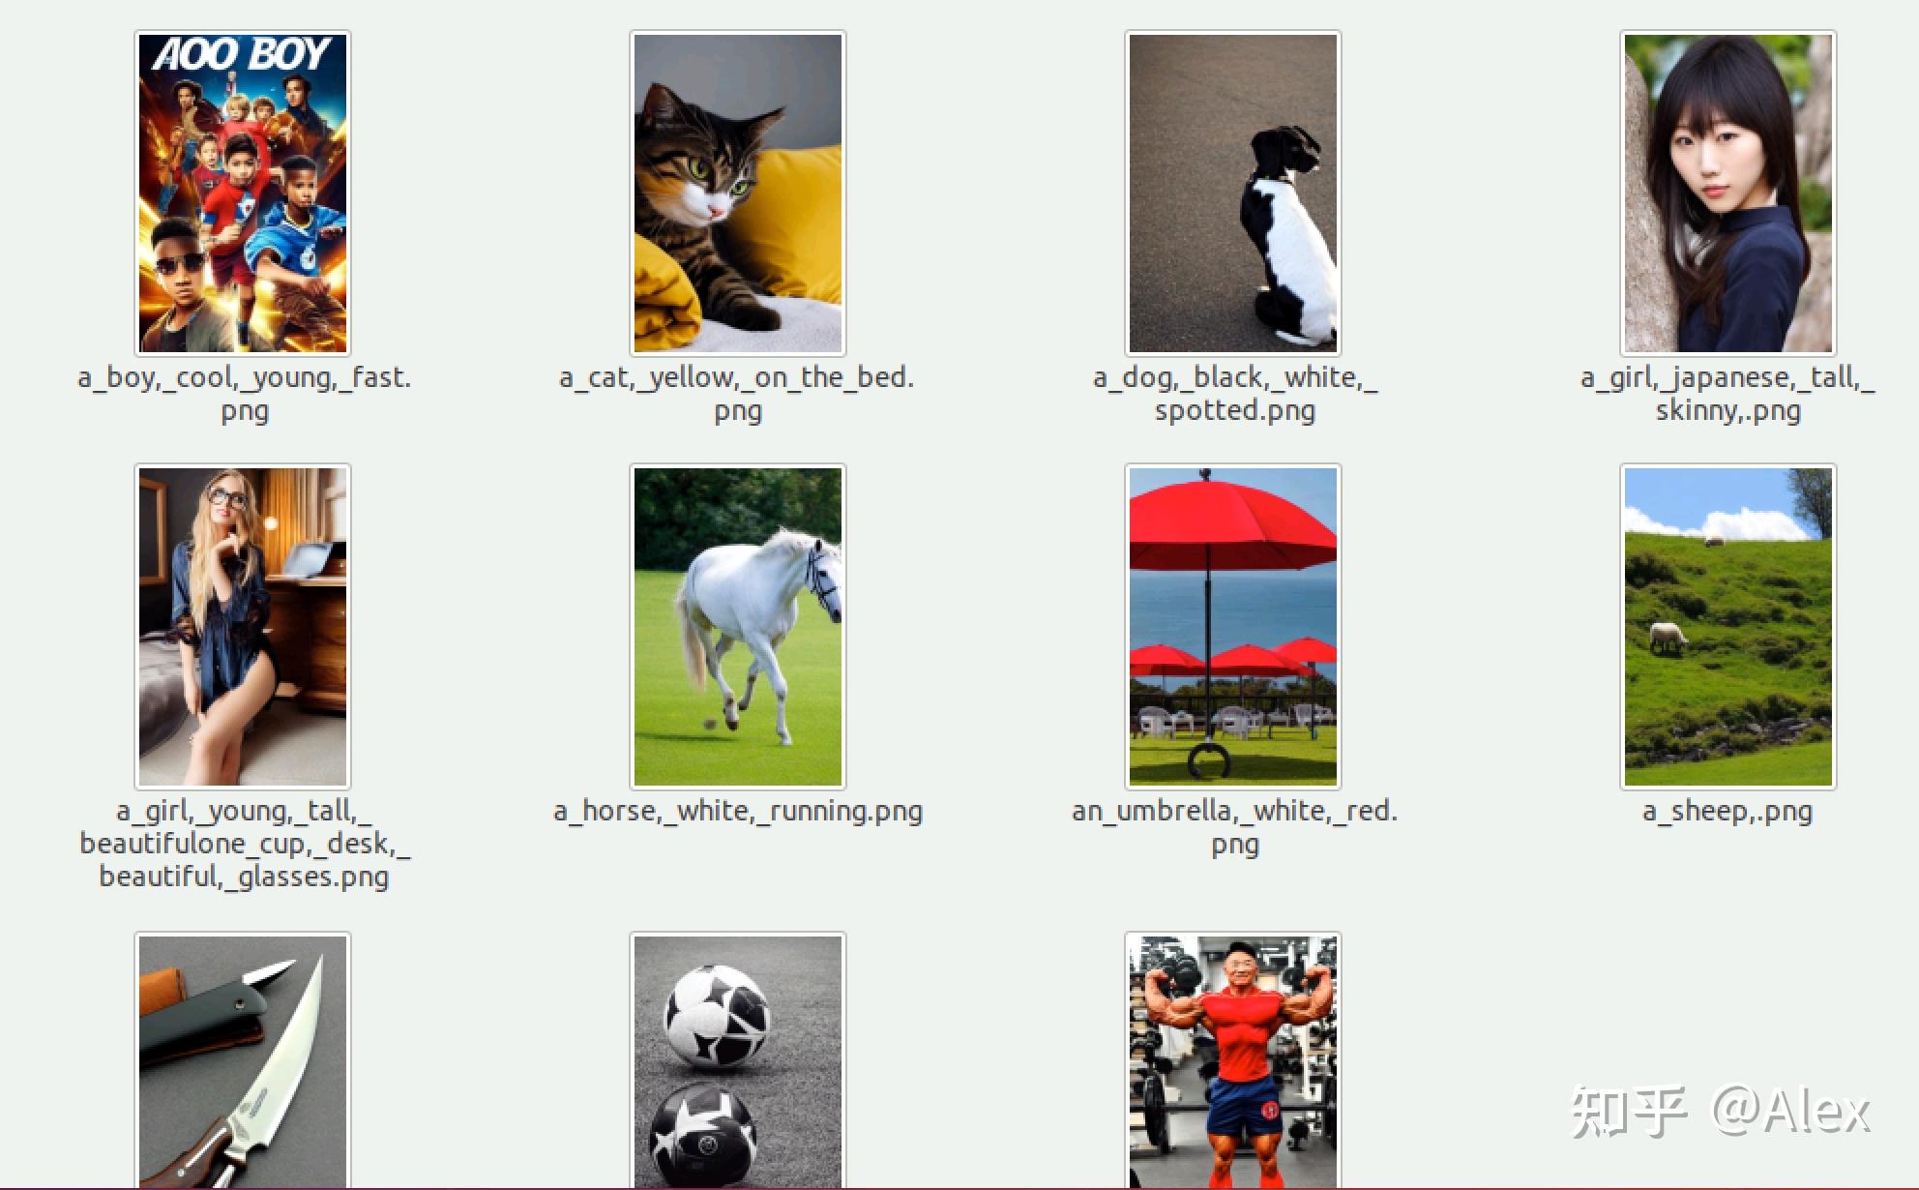Click the a_sheep,.png file name text
This screenshot has width=1919, height=1190.
point(1727,811)
